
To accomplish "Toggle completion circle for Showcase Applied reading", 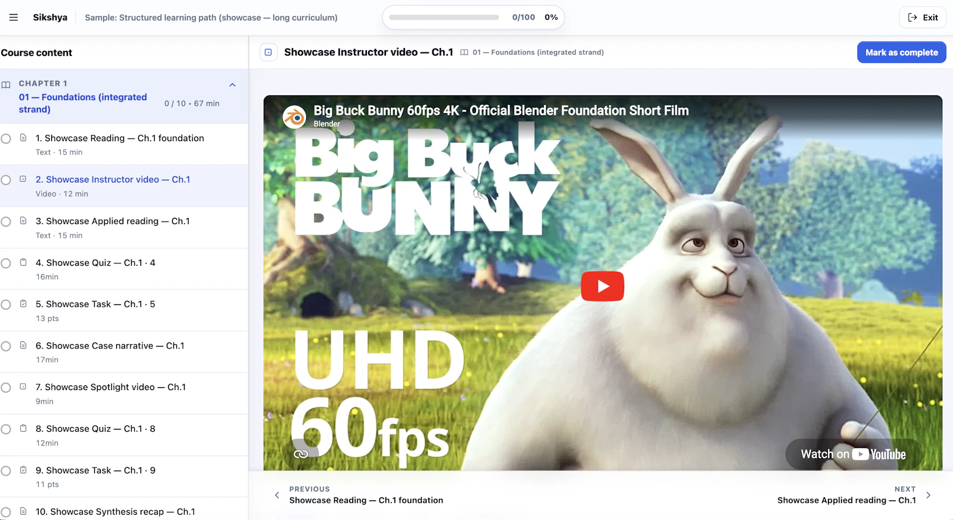I will (6, 222).
